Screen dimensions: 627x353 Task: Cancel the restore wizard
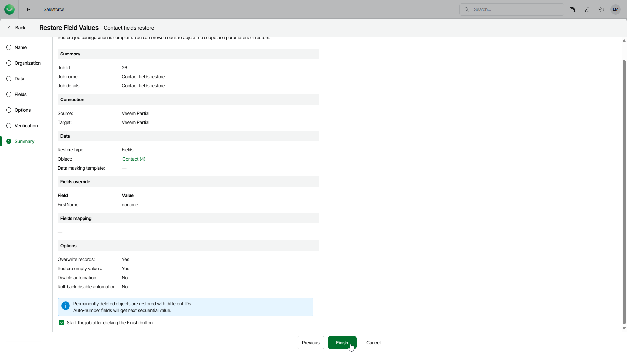[x=373, y=343]
